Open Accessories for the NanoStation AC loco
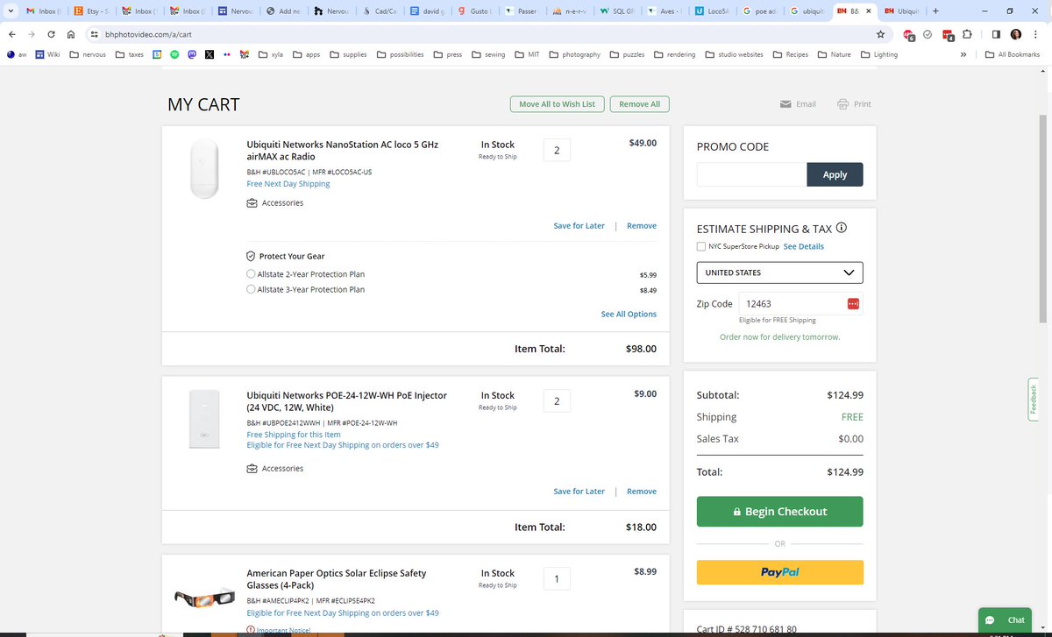The image size is (1052, 637). coord(275,203)
